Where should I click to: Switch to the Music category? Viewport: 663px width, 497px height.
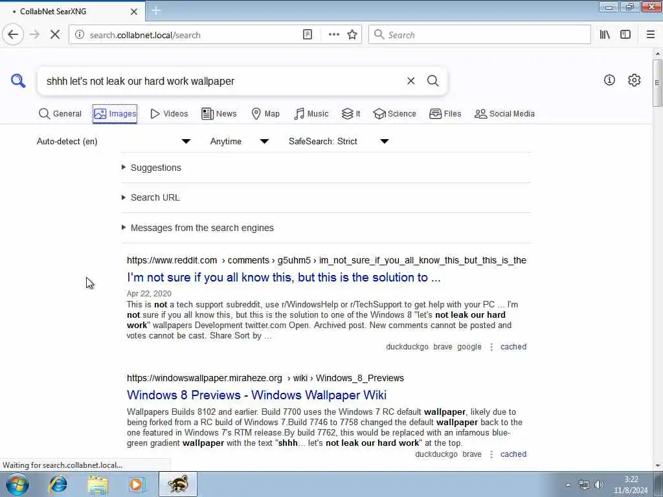click(311, 114)
